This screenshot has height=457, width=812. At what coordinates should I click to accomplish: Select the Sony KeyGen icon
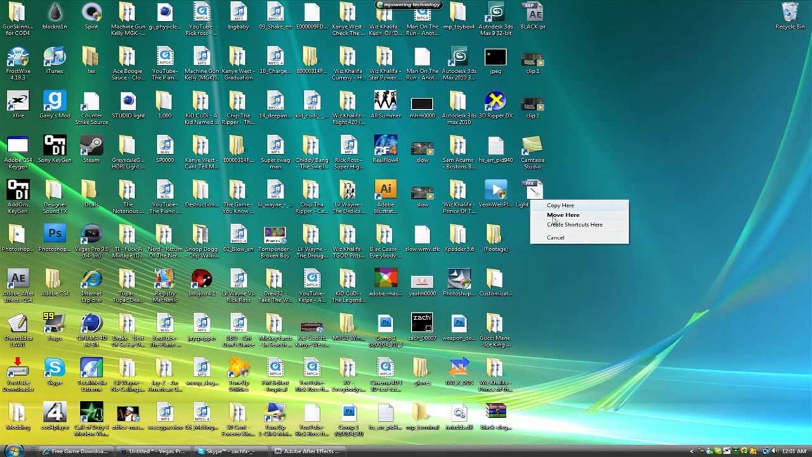pyautogui.click(x=55, y=150)
